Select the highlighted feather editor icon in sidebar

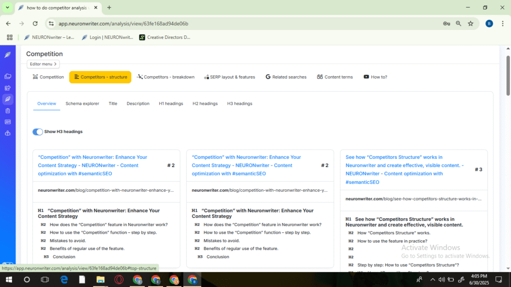coord(7,99)
